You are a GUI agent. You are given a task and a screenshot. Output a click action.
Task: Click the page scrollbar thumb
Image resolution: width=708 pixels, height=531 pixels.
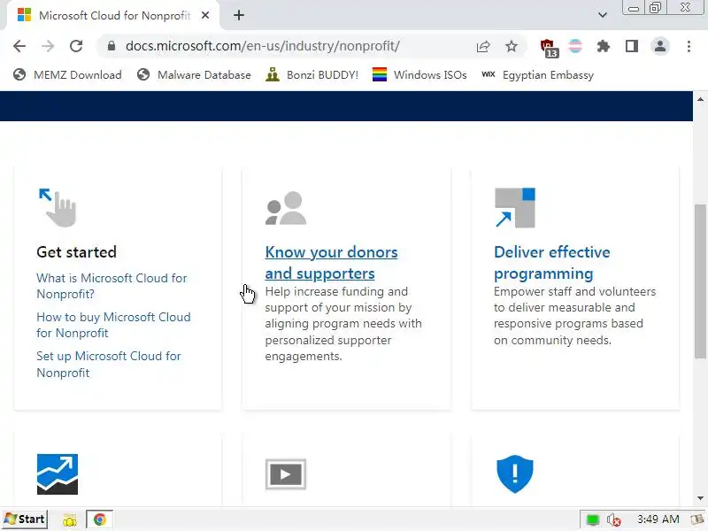(x=700, y=281)
